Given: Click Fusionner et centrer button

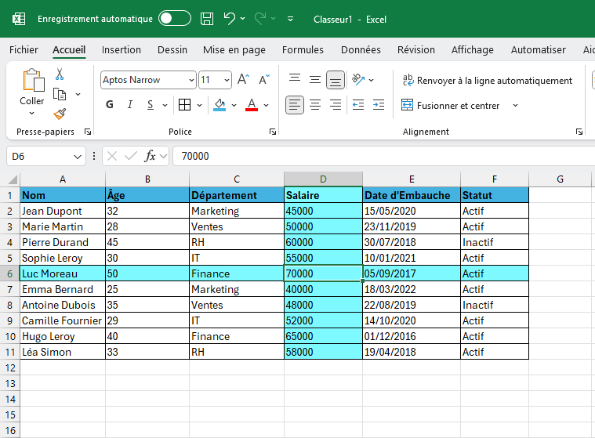Looking at the screenshot, I should [x=451, y=105].
